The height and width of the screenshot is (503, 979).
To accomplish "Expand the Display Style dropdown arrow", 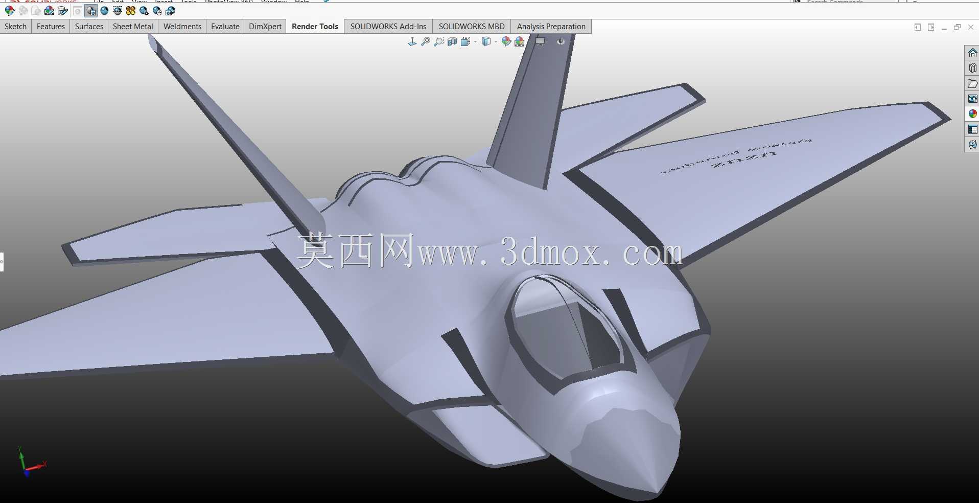I will point(496,42).
